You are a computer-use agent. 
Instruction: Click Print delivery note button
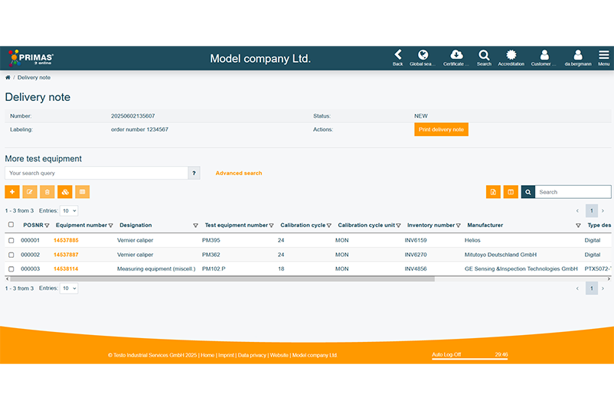[441, 129]
